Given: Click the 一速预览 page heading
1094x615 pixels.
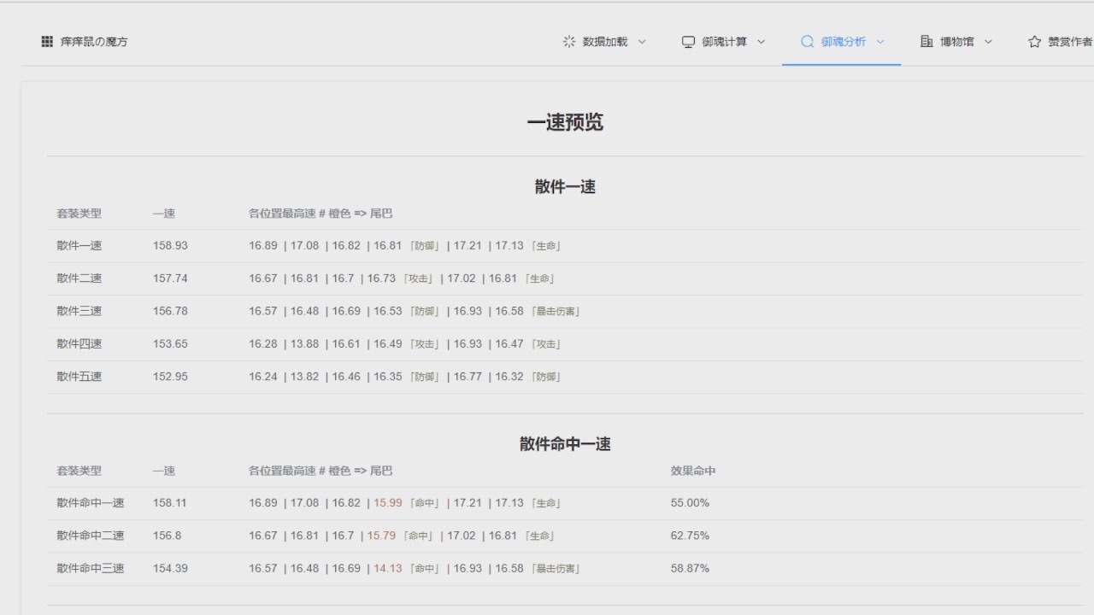Looking at the screenshot, I should click(x=565, y=122).
